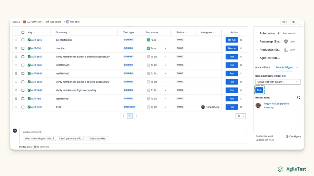Screen dimensions: 314x176
Task: Check the box for AUT-6210
Action: [23, 40]
